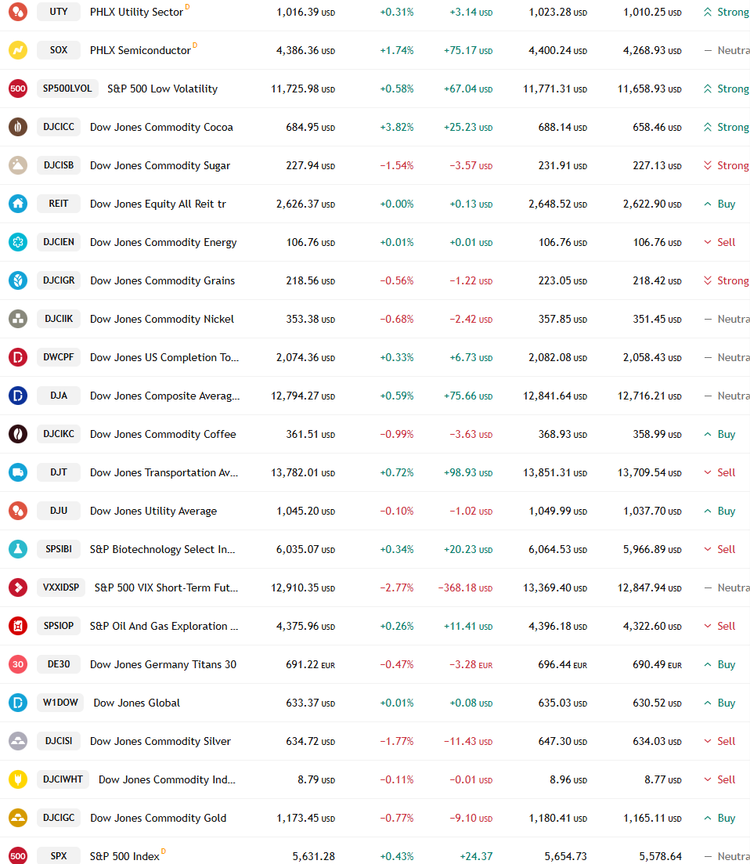Click the SPX red 500 logo
The width and height of the screenshot is (750, 864).
coord(18,856)
